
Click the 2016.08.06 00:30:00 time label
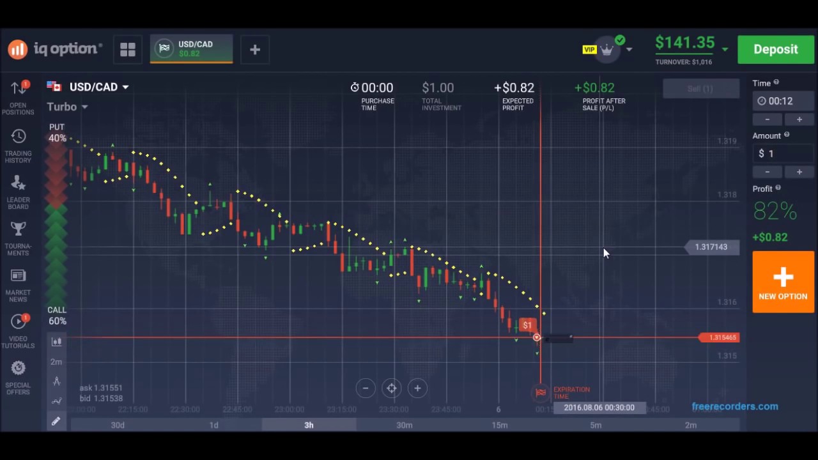coord(599,408)
